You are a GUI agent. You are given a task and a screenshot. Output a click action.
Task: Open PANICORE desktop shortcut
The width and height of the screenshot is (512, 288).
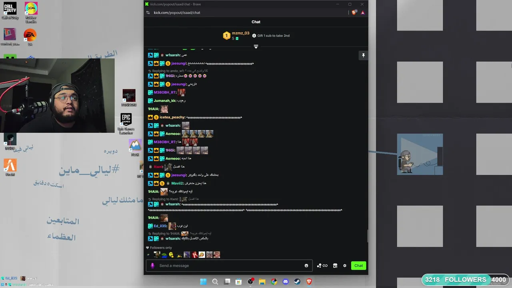129,98
